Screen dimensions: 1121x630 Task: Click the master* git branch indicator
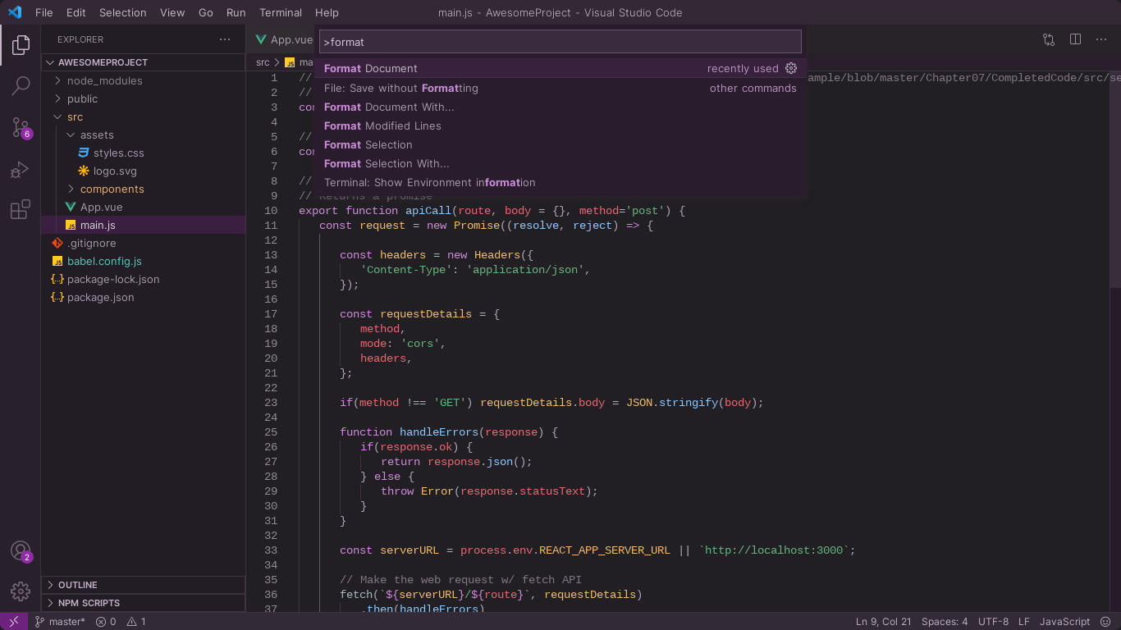pos(60,622)
